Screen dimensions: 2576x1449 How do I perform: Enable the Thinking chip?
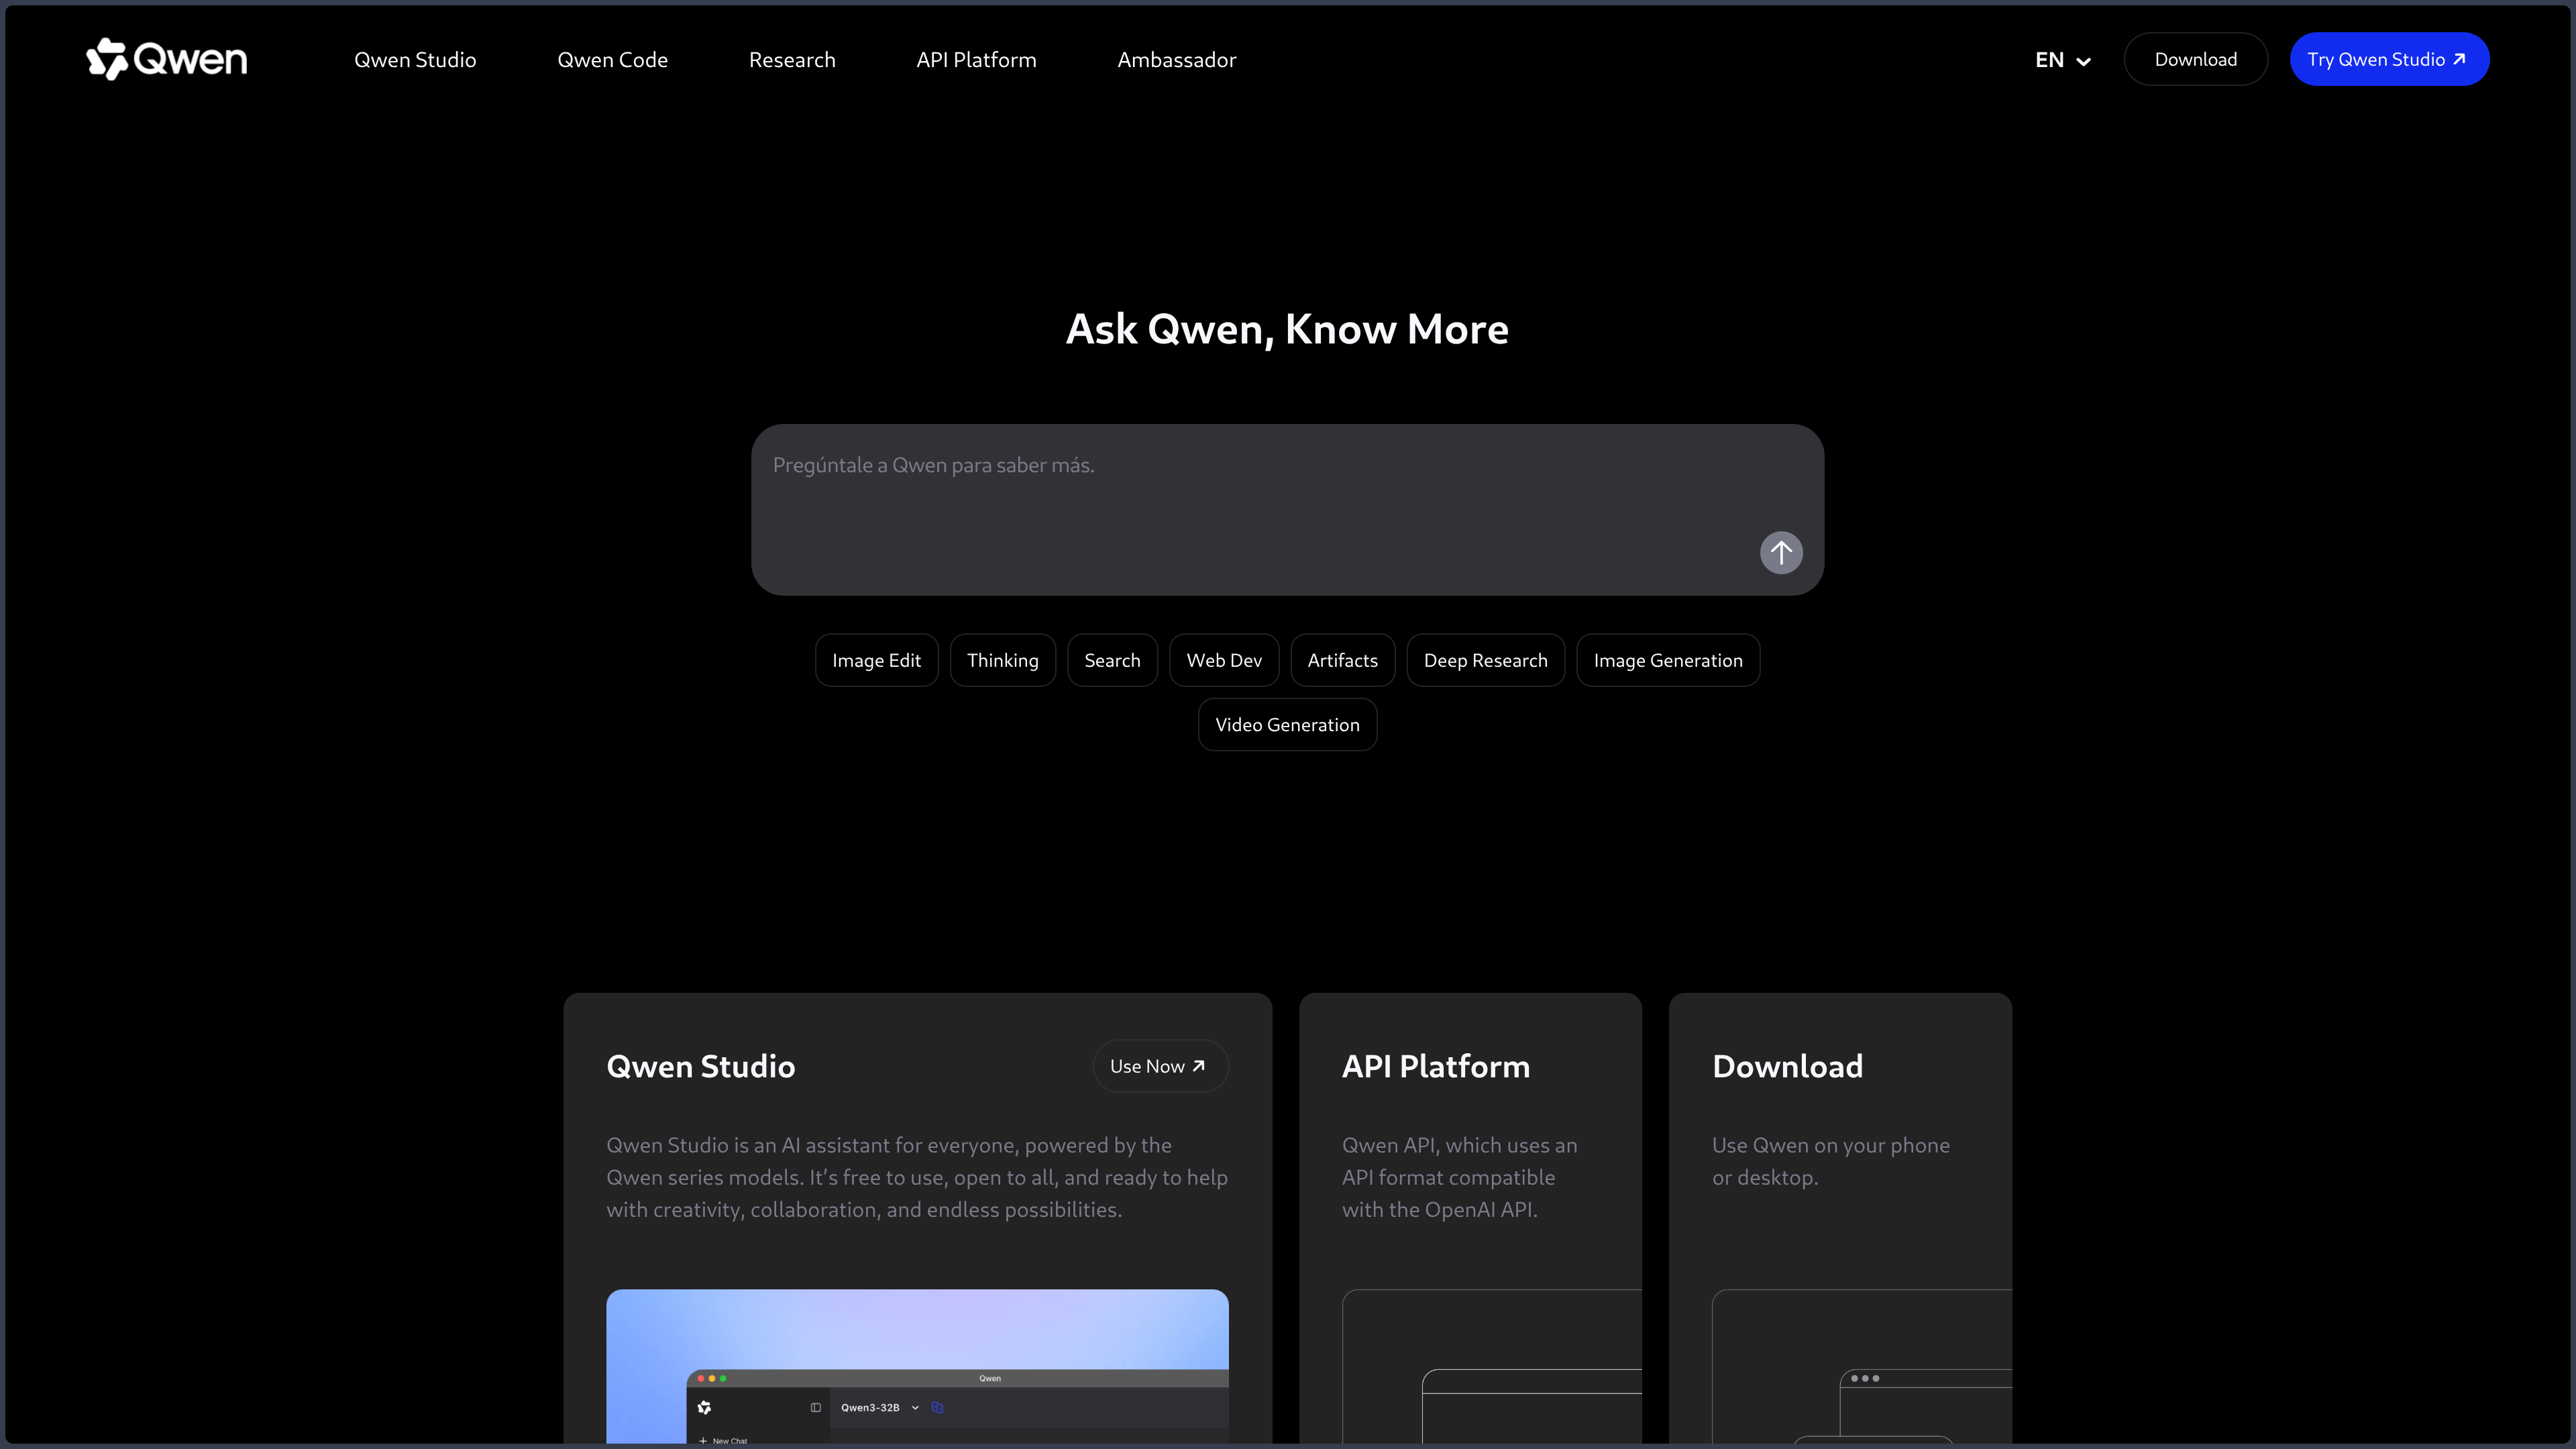1002,660
